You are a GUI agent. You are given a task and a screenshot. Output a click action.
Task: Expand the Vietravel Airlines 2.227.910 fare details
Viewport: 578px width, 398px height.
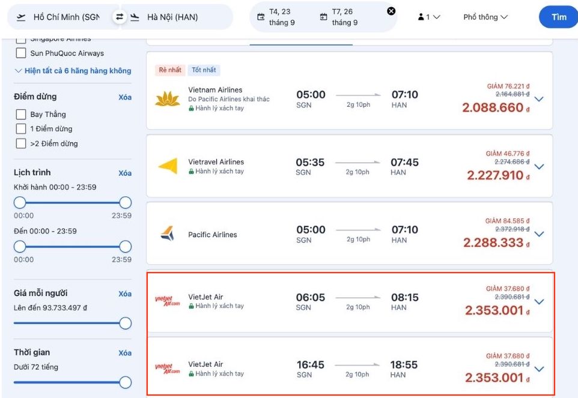[539, 167]
